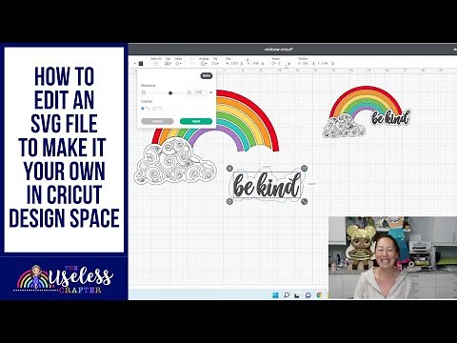
Task: Click the Distance value input box
Action: pos(201,92)
